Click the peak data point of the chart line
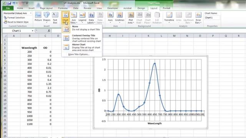This screenshot has width=246, height=138. tap(155, 63)
